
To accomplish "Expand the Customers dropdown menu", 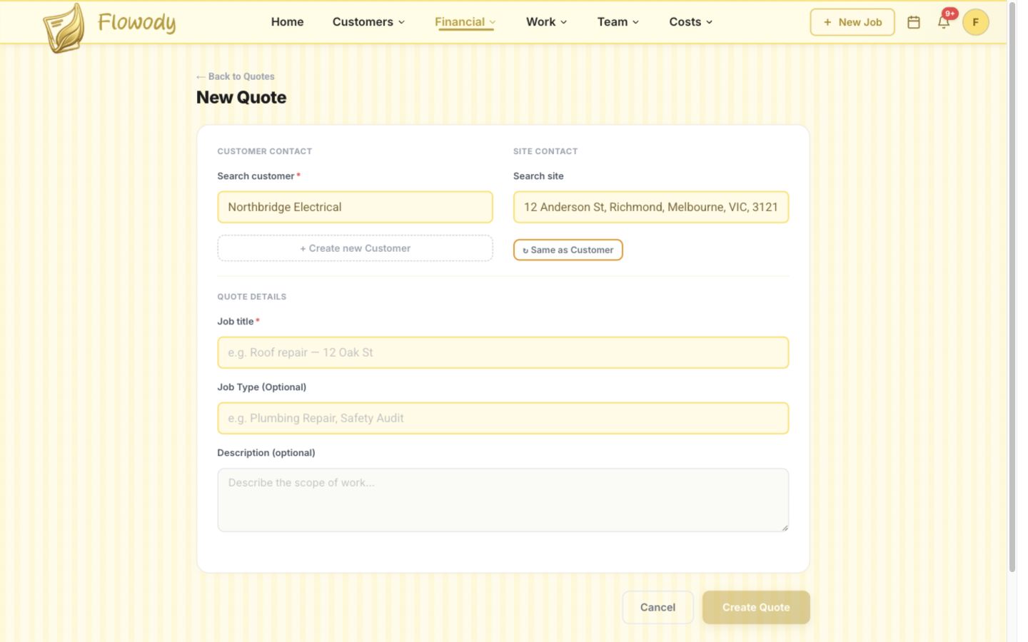I will tap(368, 22).
